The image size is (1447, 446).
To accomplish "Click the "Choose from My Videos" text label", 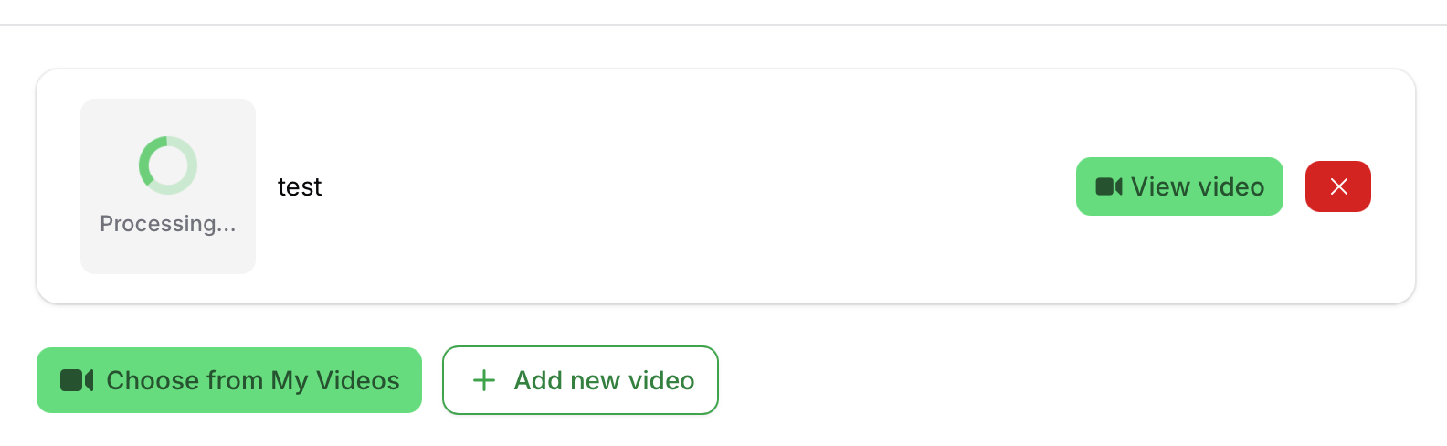I will 253,380.
